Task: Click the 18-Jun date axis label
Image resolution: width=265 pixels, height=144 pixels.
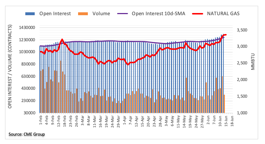Action: [x=232, y=121]
